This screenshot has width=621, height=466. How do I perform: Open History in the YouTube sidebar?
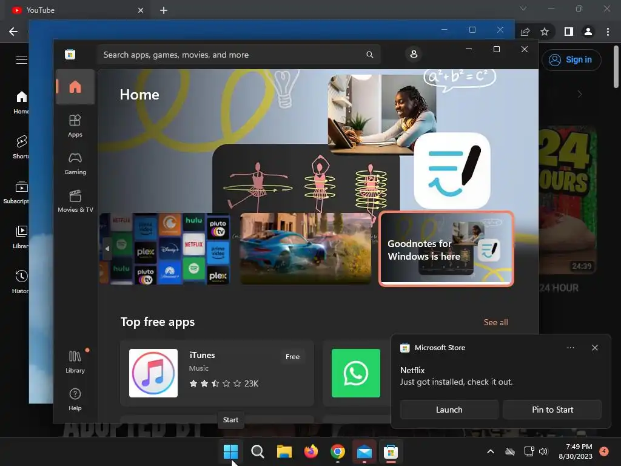[x=21, y=282]
